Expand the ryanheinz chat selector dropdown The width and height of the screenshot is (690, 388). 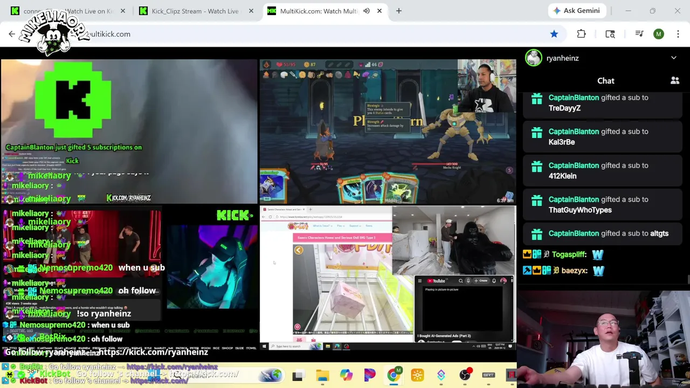point(674,58)
